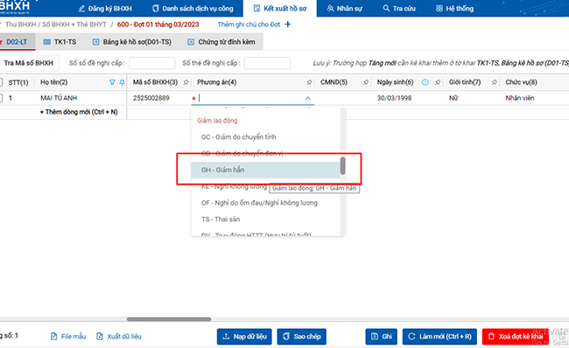
Task: Switch to Bảng kê hồ sơ(D01-TS) tab
Action: click(132, 42)
